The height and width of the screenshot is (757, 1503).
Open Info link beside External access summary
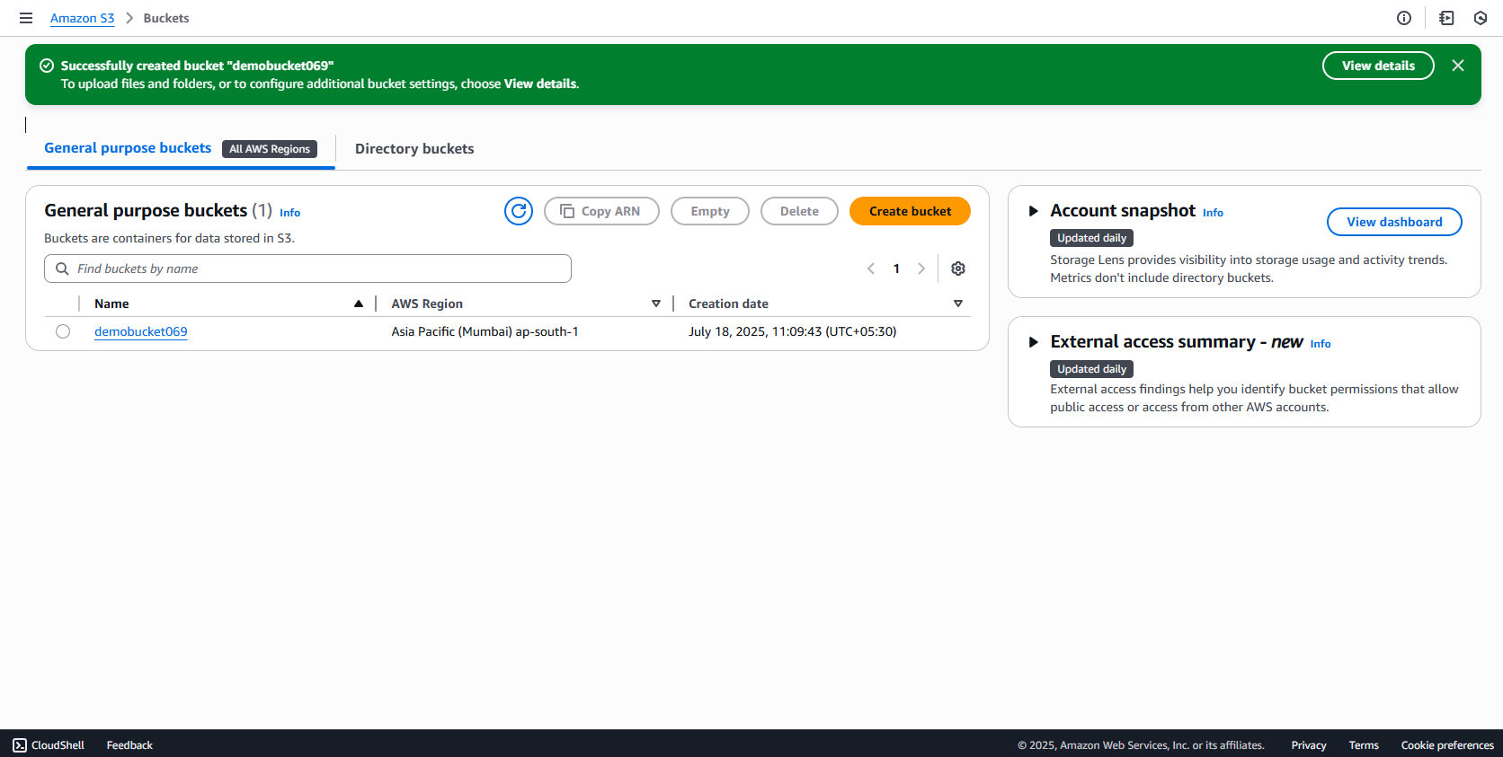click(x=1321, y=344)
